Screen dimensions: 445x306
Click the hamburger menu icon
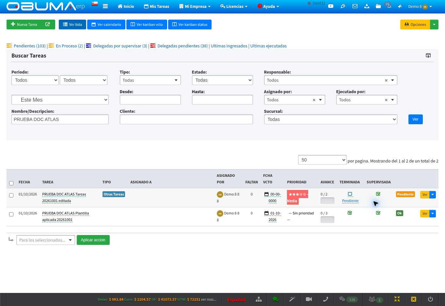tap(105, 6)
